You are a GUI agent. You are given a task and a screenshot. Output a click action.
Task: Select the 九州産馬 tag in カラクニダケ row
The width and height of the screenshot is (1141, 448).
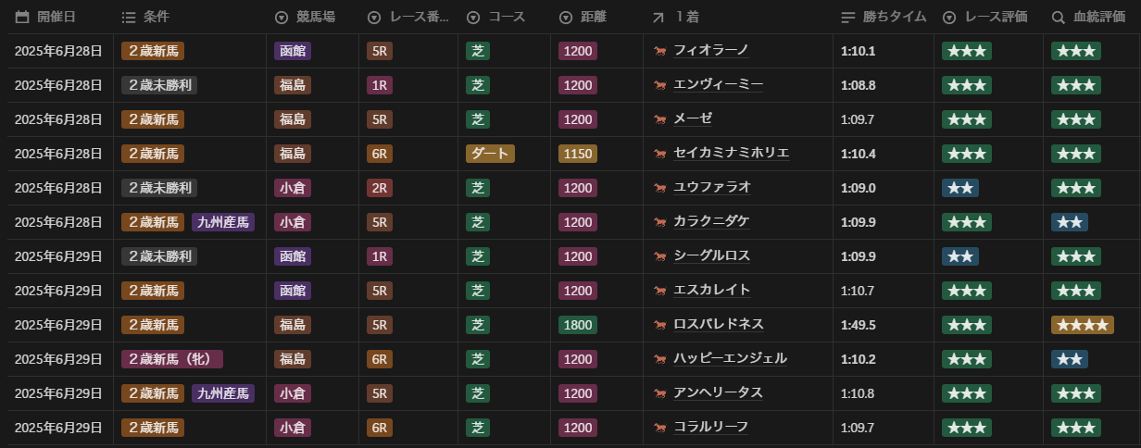(223, 222)
